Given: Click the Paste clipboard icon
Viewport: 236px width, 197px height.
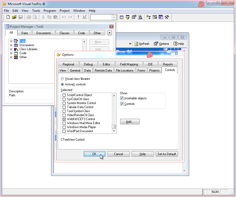Looking at the screenshot, I should click(x=56, y=17).
